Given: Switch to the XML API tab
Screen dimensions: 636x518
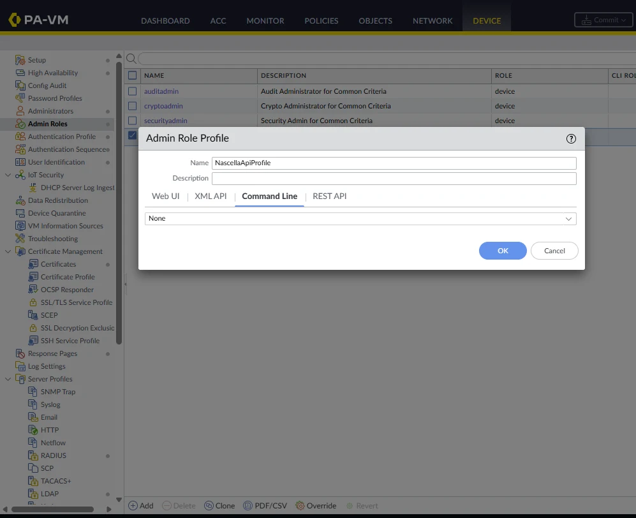Looking at the screenshot, I should [211, 196].
